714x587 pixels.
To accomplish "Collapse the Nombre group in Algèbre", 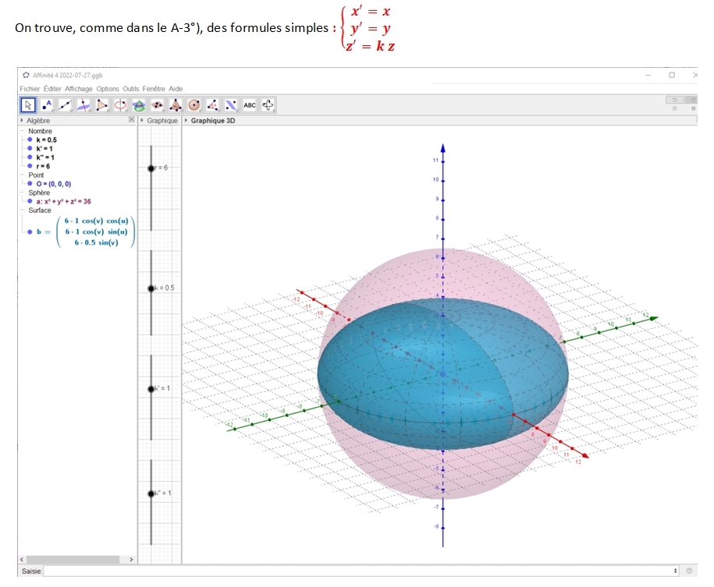I will (22, 131).
